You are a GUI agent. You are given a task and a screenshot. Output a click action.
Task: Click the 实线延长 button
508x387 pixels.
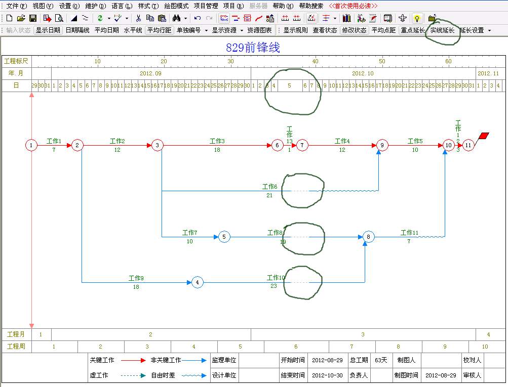coord(442,30)
